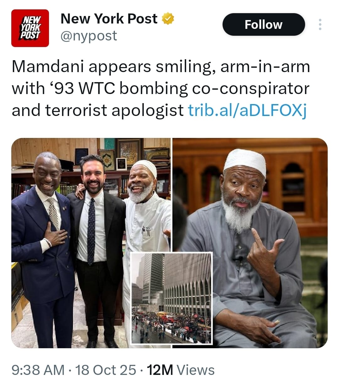Open the @nypost handle
Viewport: 339px width, 389px height.
(89, 36)
